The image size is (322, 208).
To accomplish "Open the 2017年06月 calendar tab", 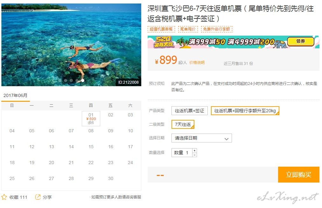I will coord(15,95).
